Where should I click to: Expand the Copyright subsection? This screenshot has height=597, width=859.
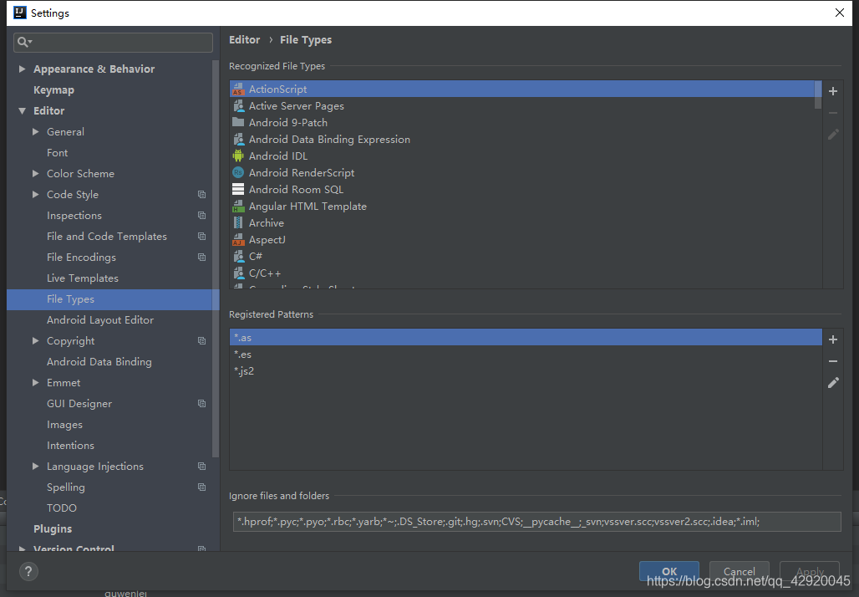(36, 341)
